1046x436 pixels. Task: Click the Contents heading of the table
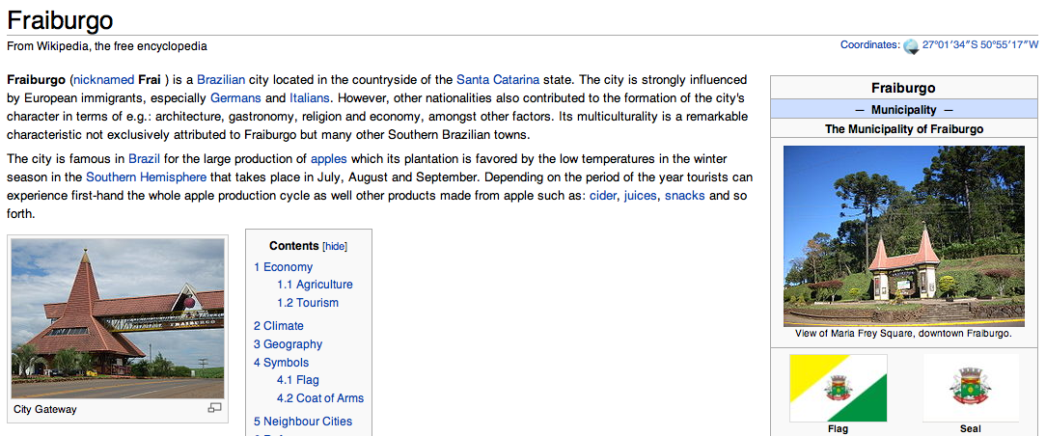pyautogui.click(x=293, y=246)
